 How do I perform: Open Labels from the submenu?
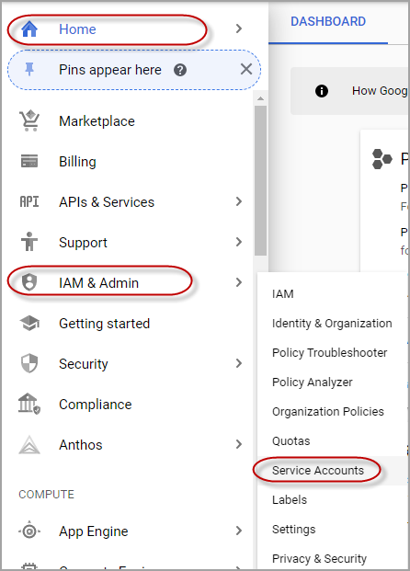click(289, 499)
